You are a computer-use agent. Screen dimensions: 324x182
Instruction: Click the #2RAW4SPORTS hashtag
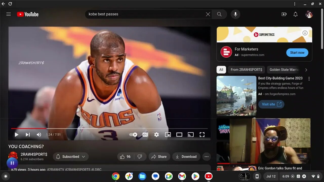[x=78, y=170]
